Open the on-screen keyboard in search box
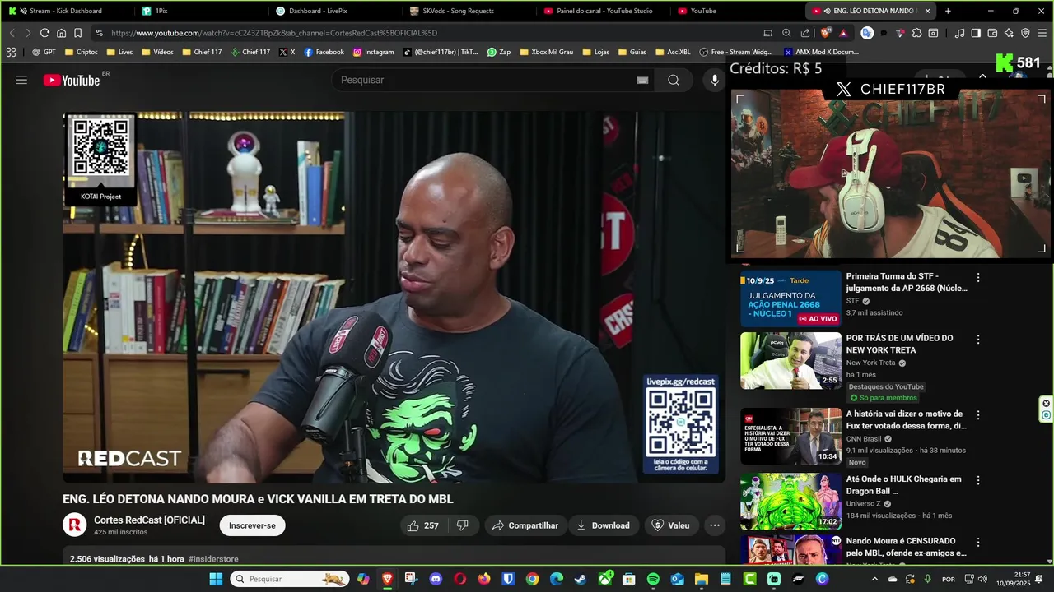This screenshot has width=1054, height=592. pyautogui.click(x=642, y=80)
